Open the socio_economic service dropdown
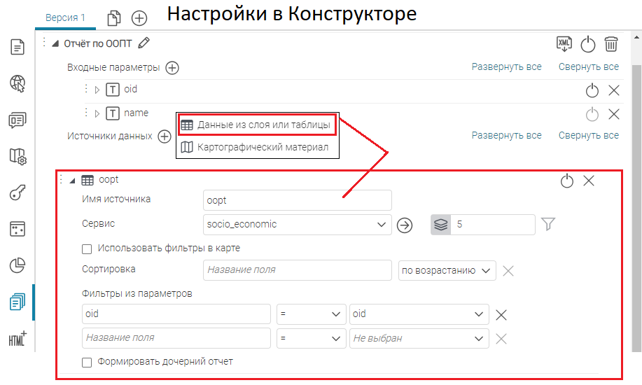This screenshot has width=642, height=385. (297, 225)
